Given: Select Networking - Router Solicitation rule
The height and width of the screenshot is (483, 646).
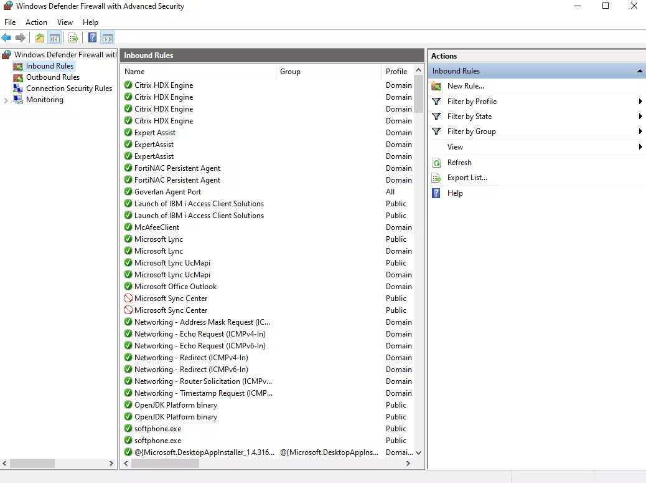Looking at the screenshot, I should point(268,381).
